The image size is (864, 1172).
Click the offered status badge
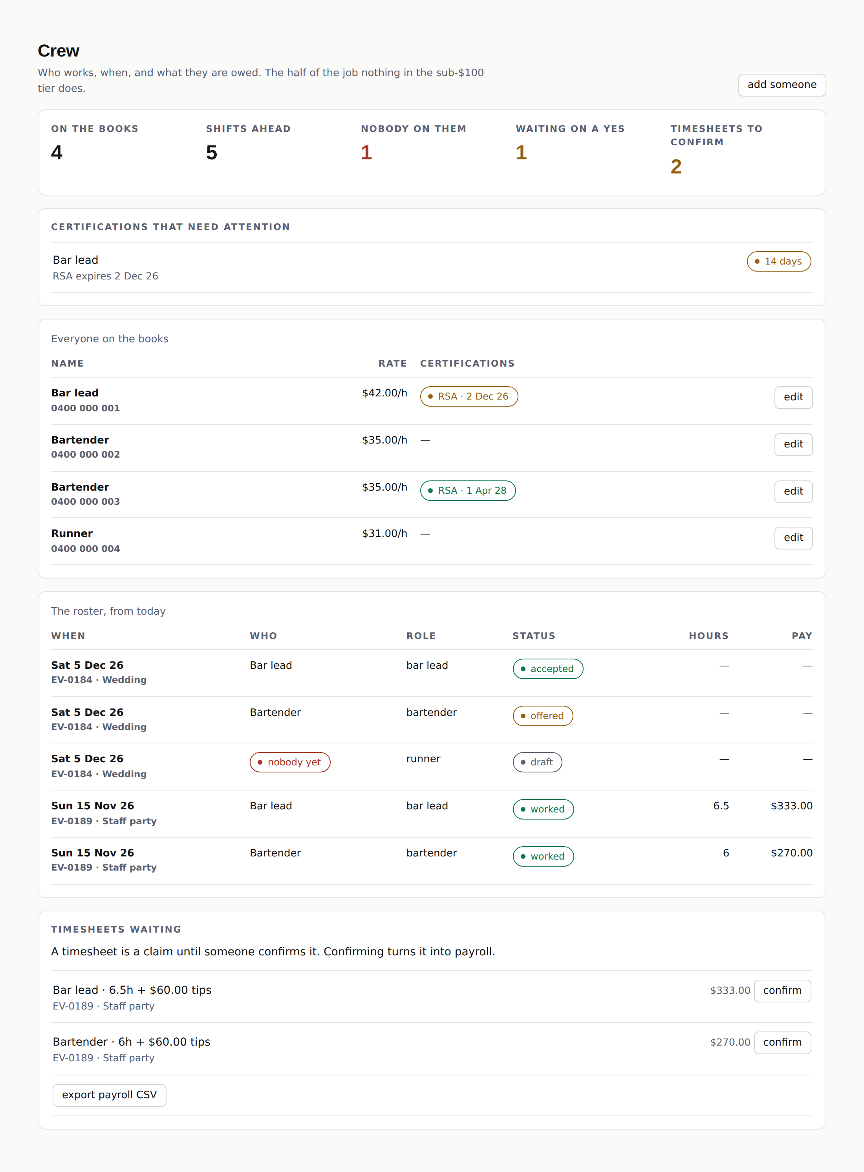[x=542, y=716]
